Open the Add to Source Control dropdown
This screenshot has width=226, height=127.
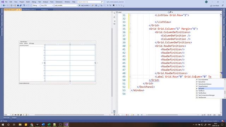pos(210,121)
